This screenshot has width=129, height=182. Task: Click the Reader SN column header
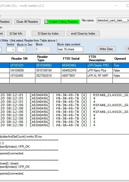point(22,59)
